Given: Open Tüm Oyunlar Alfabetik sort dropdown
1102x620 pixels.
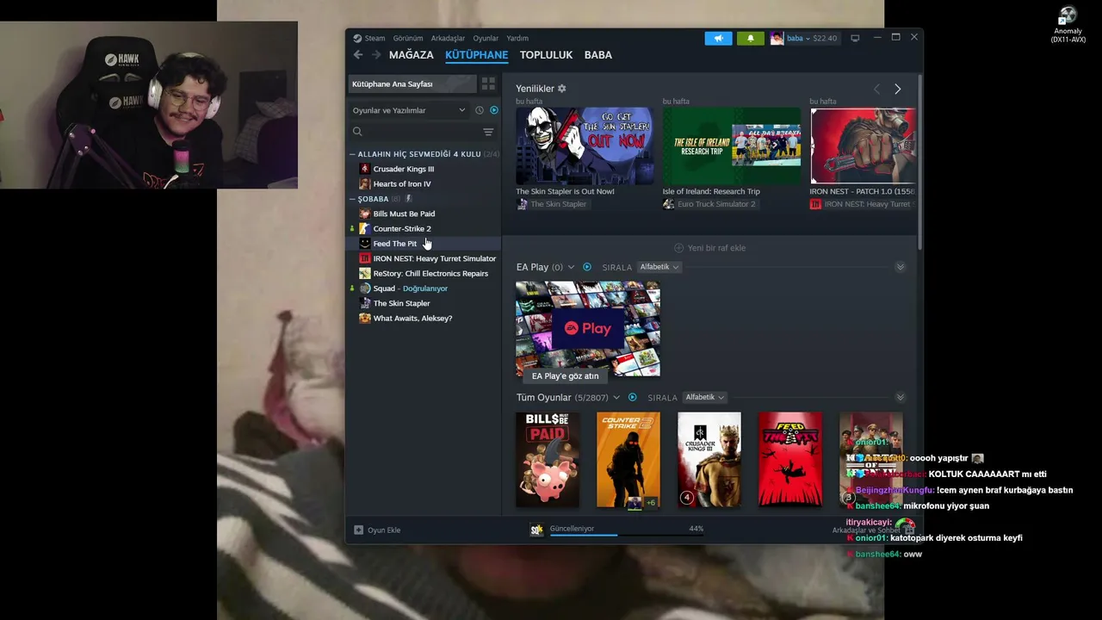Looking at the screenshot, I should pos(705,397).
